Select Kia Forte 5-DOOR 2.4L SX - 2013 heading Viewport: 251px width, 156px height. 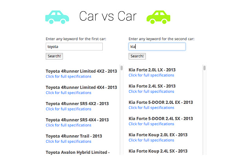161,119
